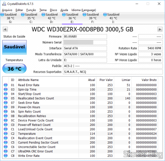The width and height of the screenshot is (165, 161).
Task: Open the Idioma (Language) menu
Action: click(x=84, y=10)
